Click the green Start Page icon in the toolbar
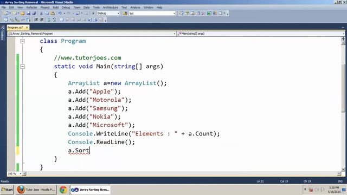Screen dimensions: 347x195 pyautogui.click(x=209, y=14)
